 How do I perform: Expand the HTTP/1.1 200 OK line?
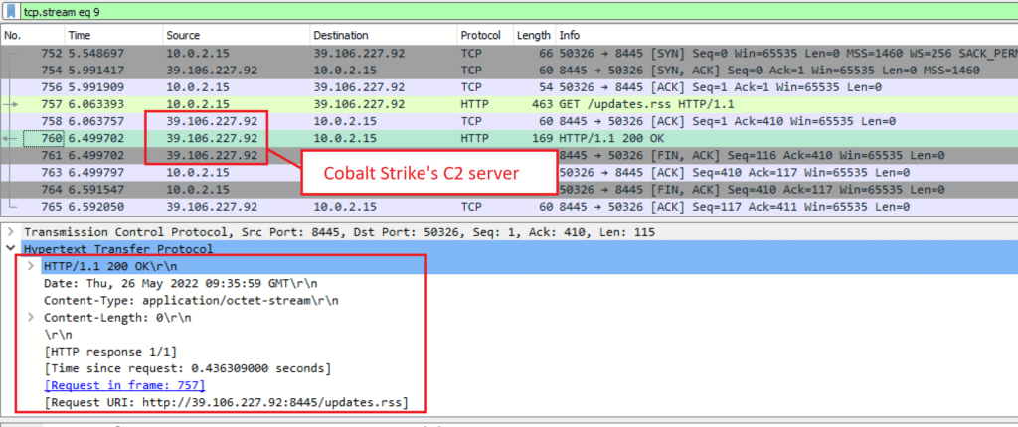(x=31, y=267)
